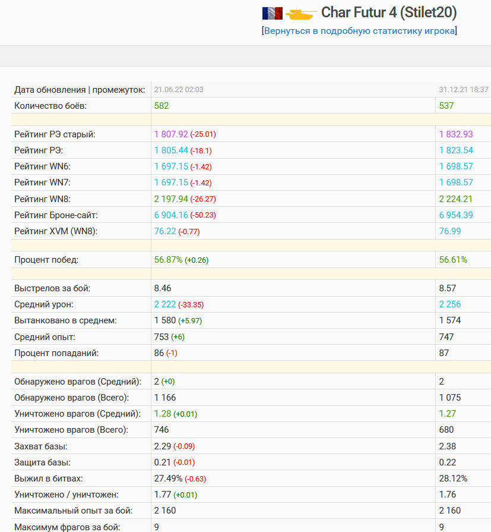The width and height of the screenshot is (491, 532).
Task: Click the French flag icon
Action: [272, 14]
